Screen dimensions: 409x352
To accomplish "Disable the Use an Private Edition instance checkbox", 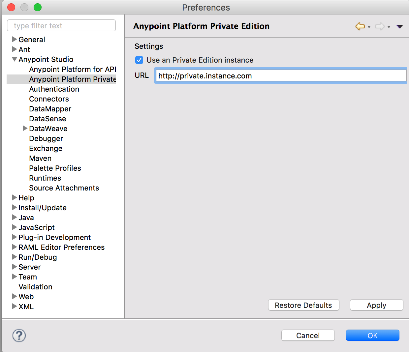I will pyautogui.click(x=139, y=60).
